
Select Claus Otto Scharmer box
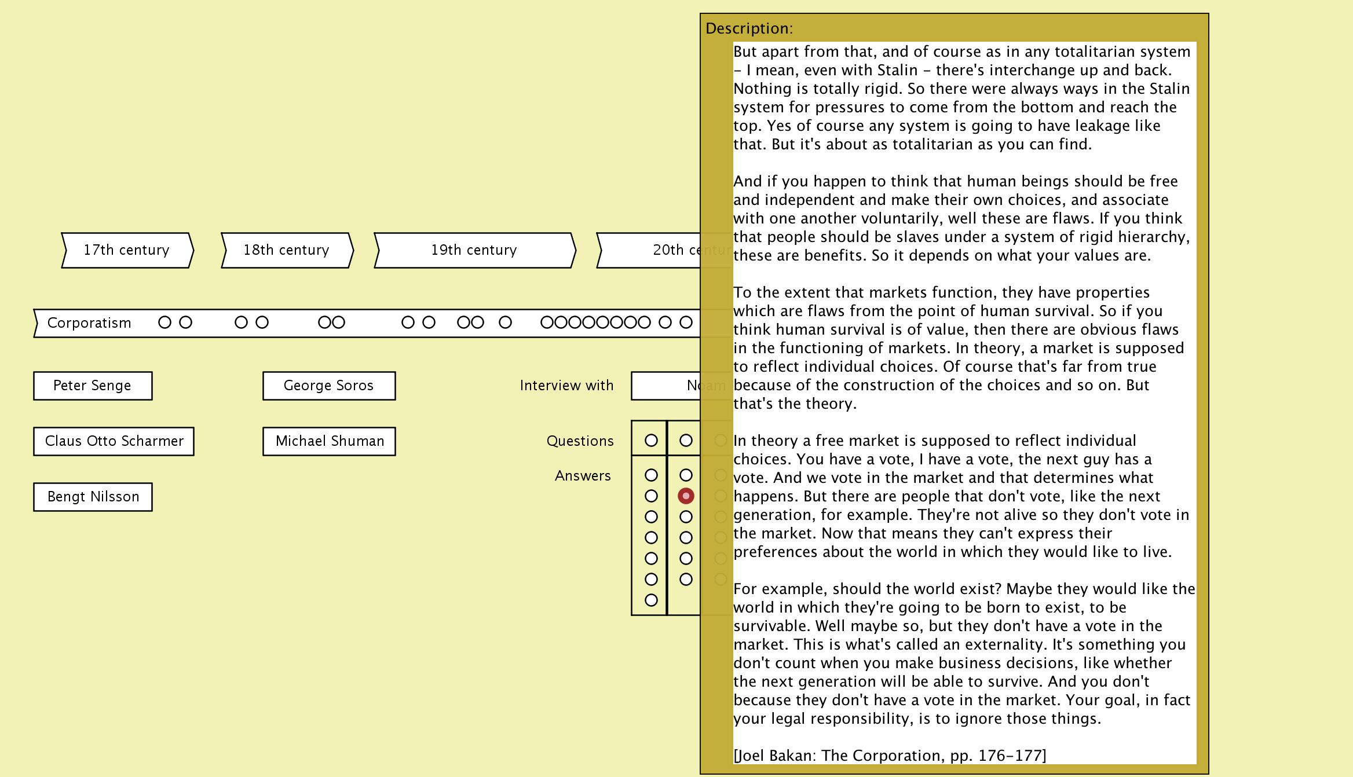(114, 441)
